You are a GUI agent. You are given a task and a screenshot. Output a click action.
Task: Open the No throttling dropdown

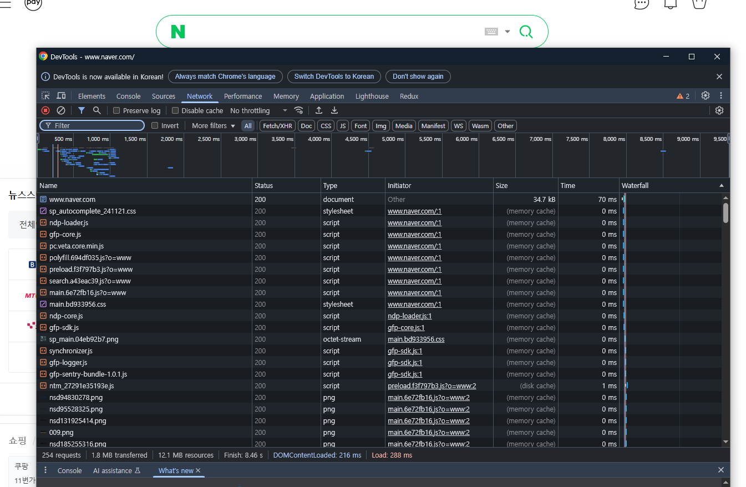point(258,110)
